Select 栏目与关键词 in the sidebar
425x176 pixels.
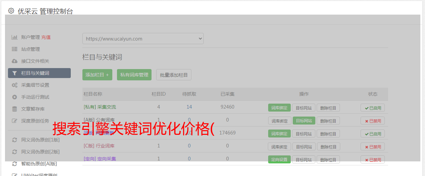39,73
